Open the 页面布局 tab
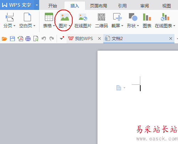Image resolution: width=178 pixels, height=144 pixels. coord(98,6)
